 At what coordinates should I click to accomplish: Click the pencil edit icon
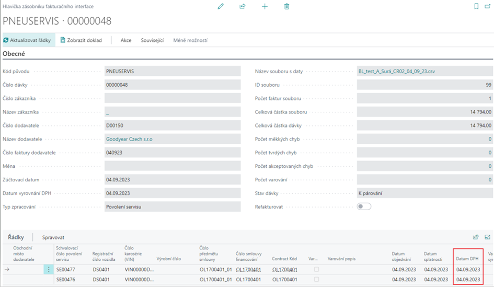(x=221, y=6)
